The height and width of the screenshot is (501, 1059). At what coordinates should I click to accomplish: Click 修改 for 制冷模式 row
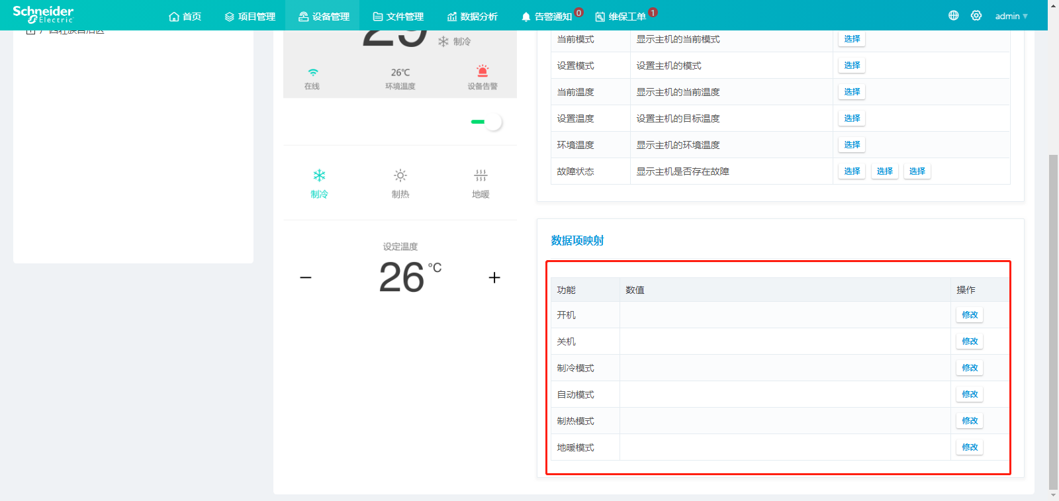970,368
